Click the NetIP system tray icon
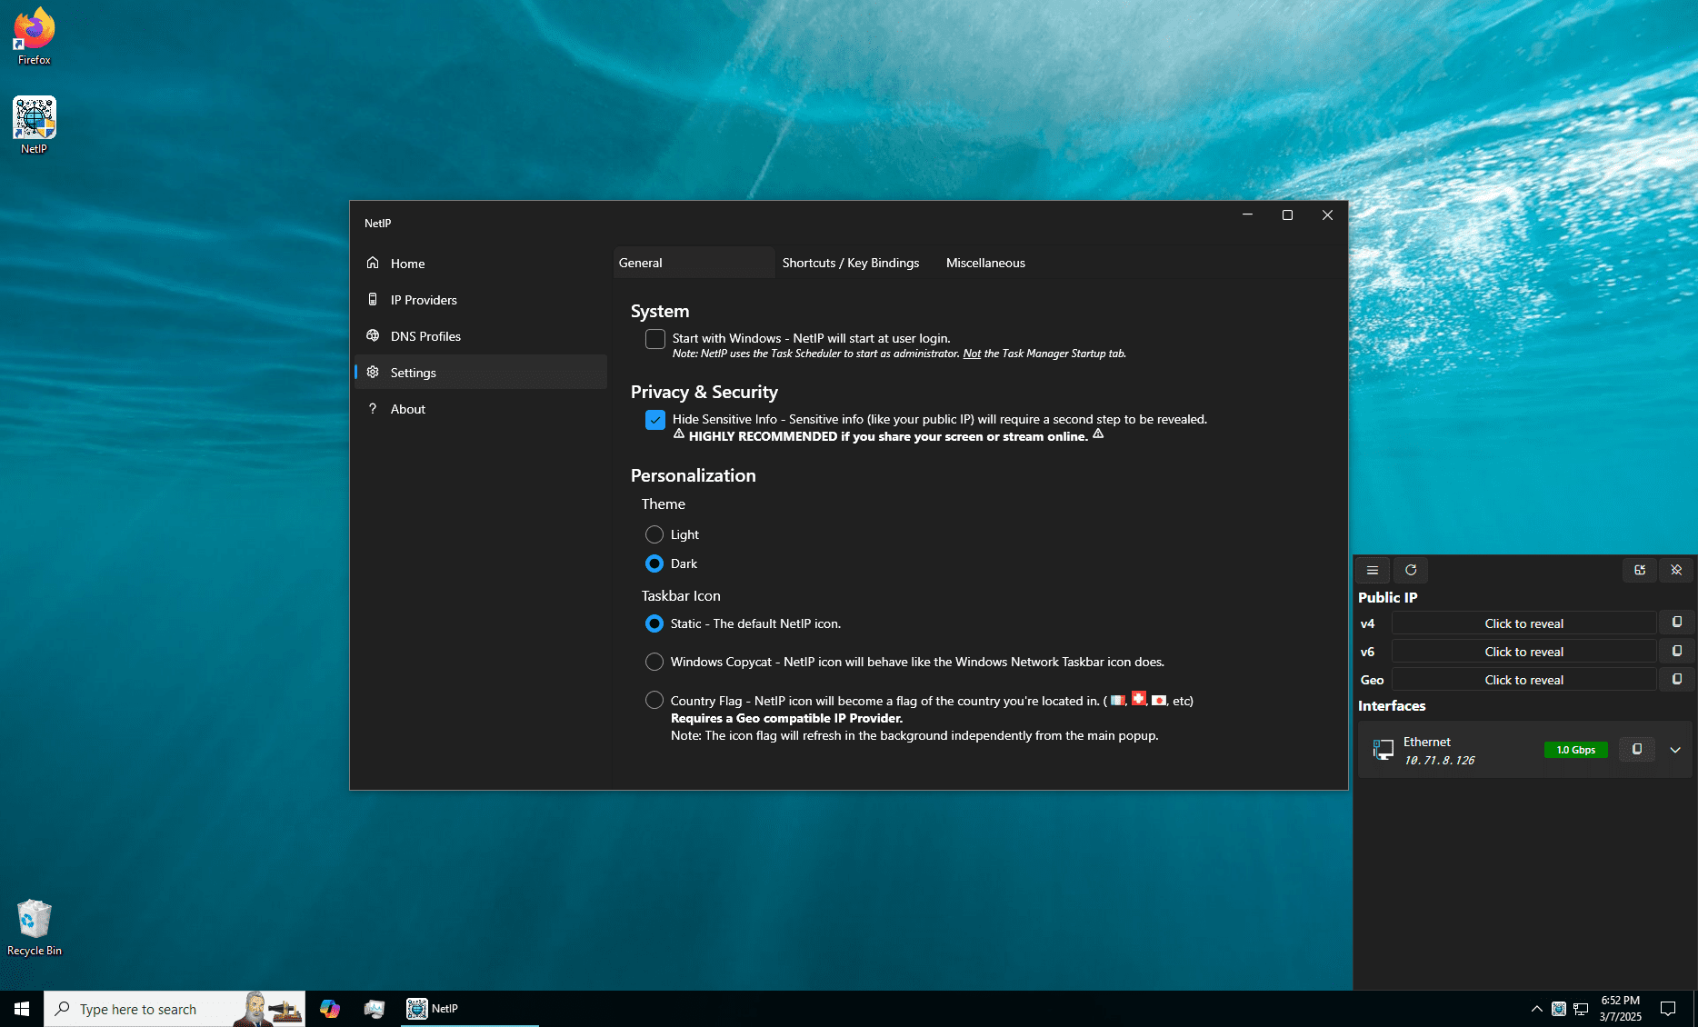This screenshot has height=1027, width=1698. [x=1559, y=1009]
